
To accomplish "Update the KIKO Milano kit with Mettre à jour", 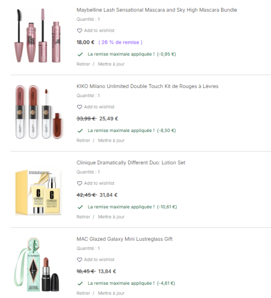I will pos(111,140).
